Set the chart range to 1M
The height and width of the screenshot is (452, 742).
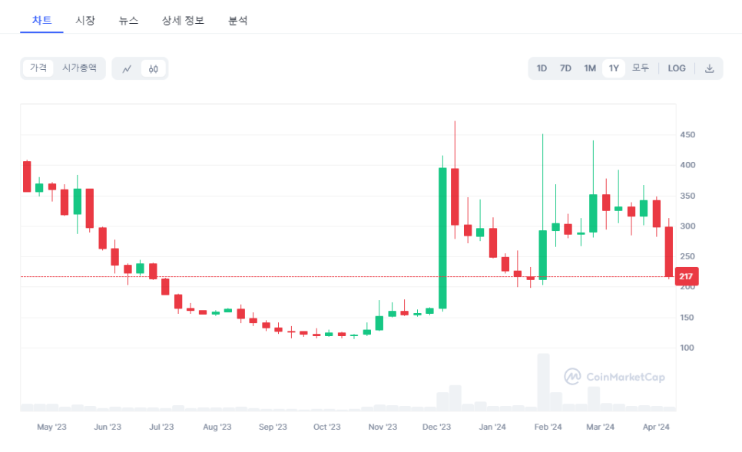click(590, 68)
